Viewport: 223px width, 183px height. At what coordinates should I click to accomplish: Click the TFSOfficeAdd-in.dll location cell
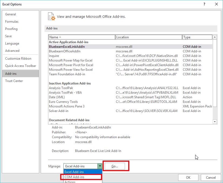click(x=146, y=74)
